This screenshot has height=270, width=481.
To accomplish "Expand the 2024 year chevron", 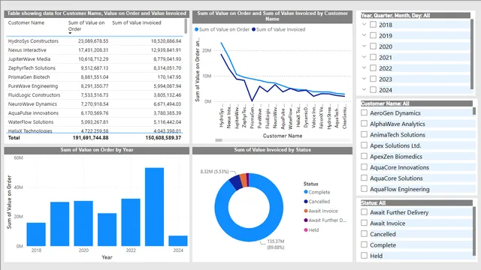I will 364,89.
